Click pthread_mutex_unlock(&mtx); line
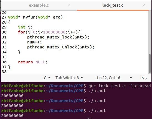 [60, 47]
